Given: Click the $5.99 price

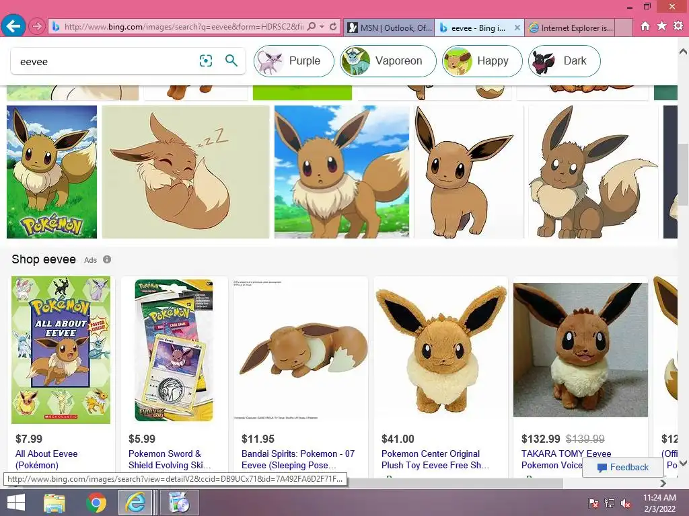Looking at the screenshot, I should [142, 439].
